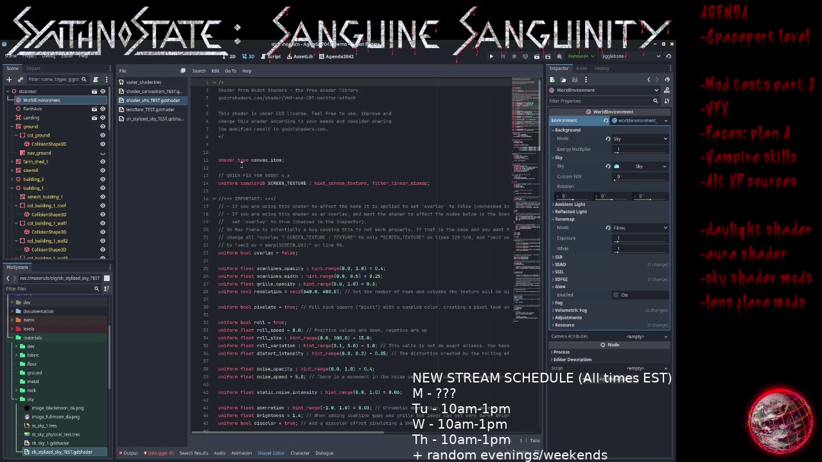The width and height of the screenshot is (822, 462).
Task: Open the Search menu in script editor
Action: [199, 71]
